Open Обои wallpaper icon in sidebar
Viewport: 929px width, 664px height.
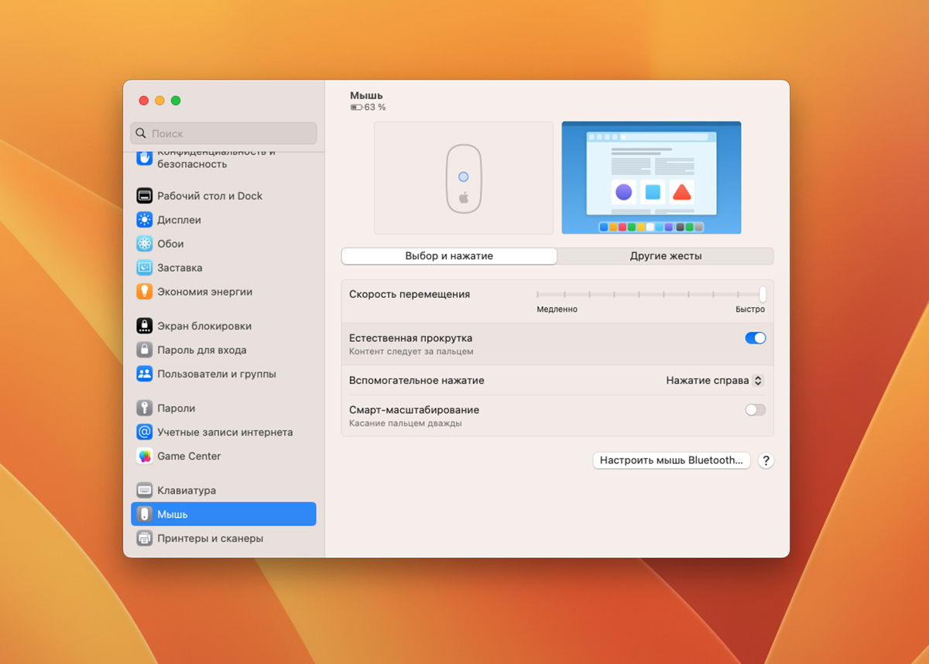[x=145, y=244]
